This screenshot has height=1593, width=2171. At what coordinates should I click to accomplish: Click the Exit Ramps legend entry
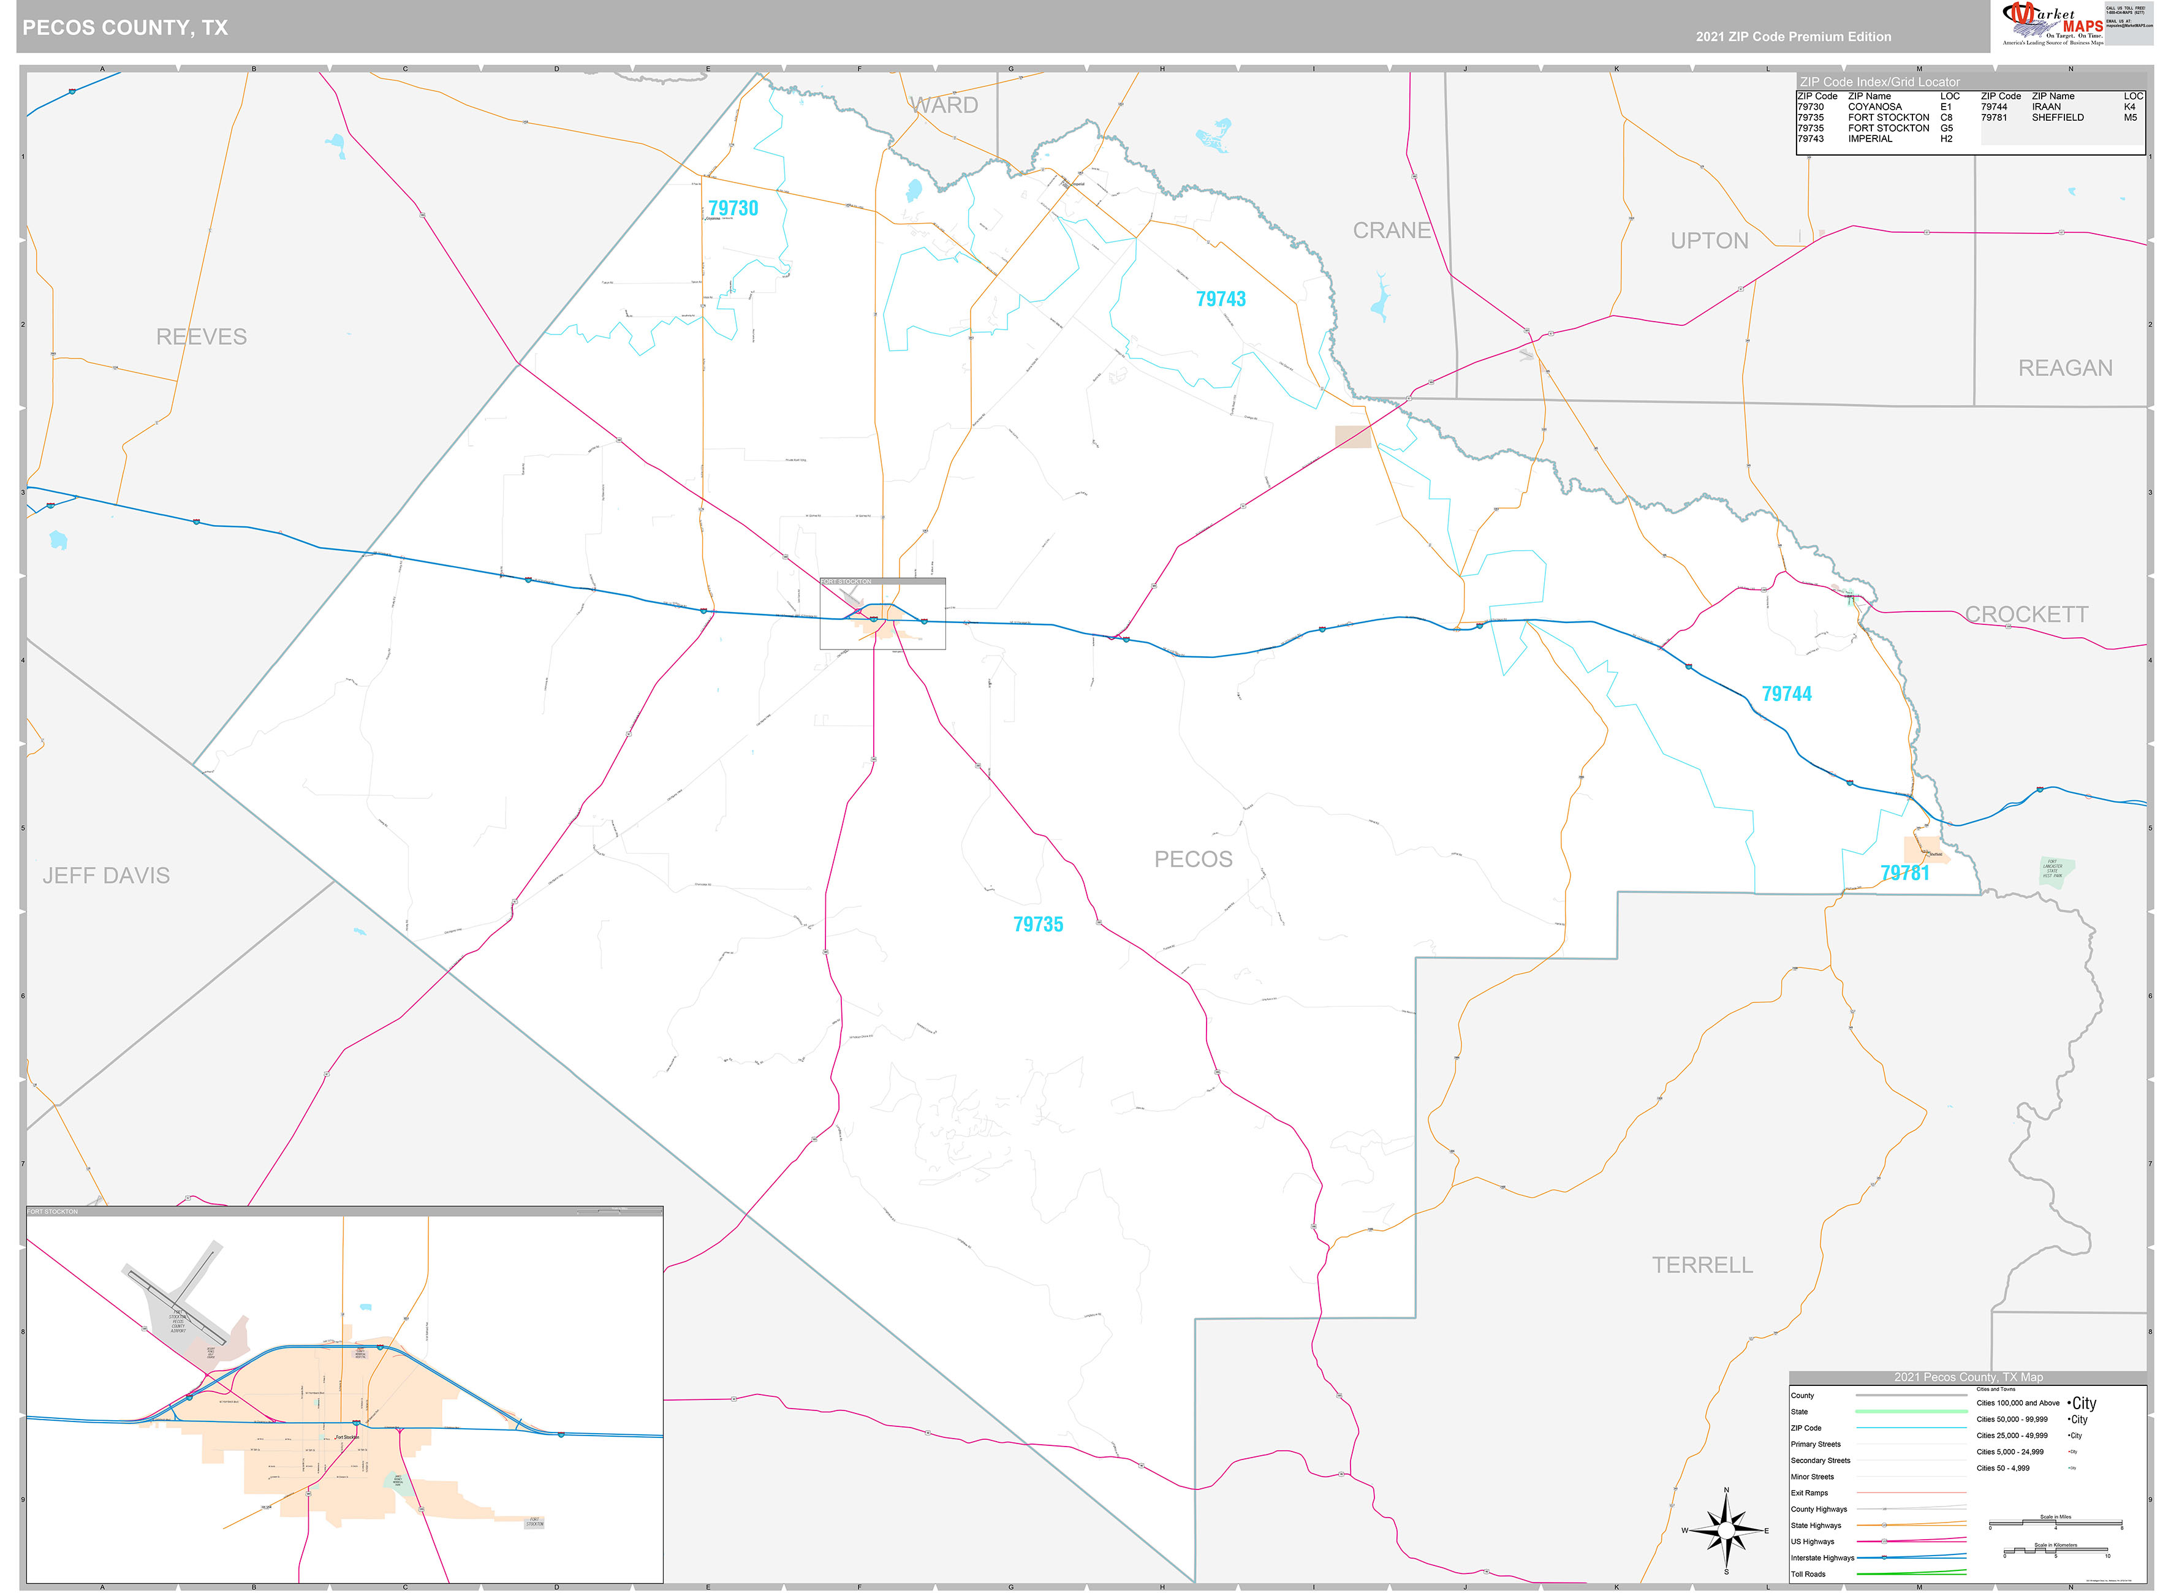(1809, 1493)
